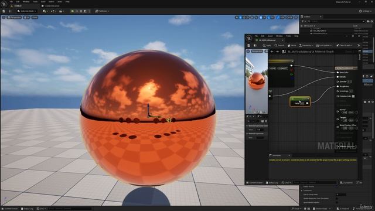Open the Live Update dropdown
The width and height of the screenshot is (375, 211).
[324, 46]
